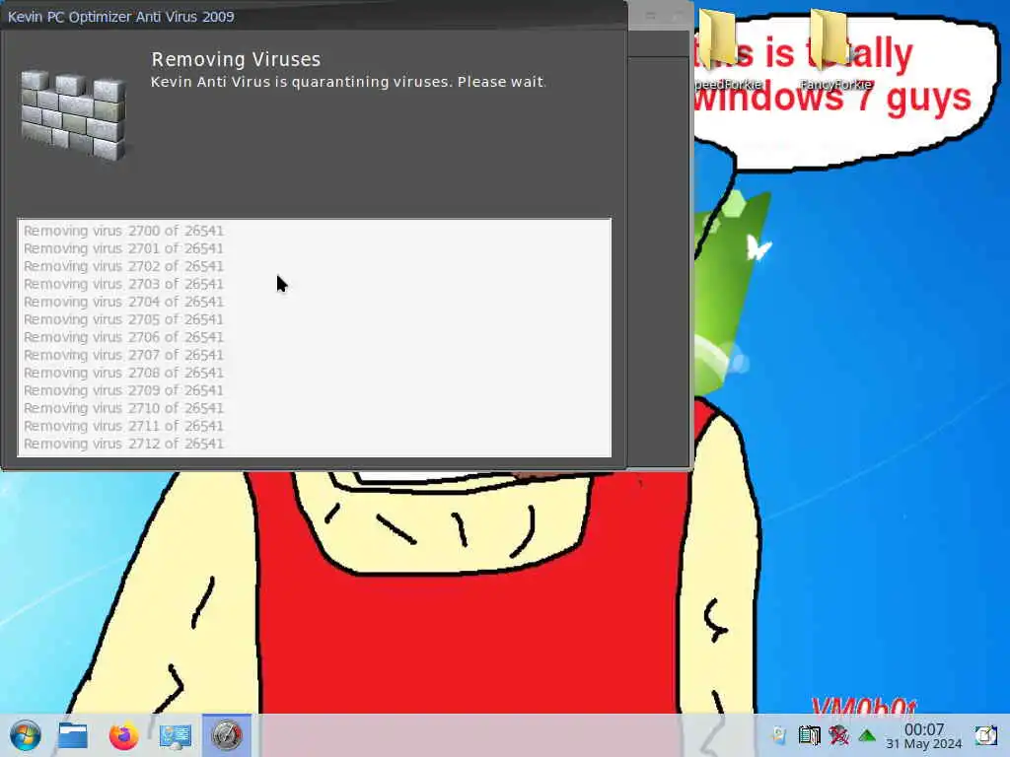Click the green up-arrow tray icon
Image resolution: width=1010 pixels, height=757 pixels.
coord(867,735)
